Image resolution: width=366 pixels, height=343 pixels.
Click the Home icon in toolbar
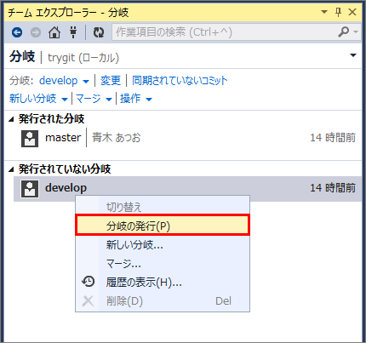click(x=54, y=32)
